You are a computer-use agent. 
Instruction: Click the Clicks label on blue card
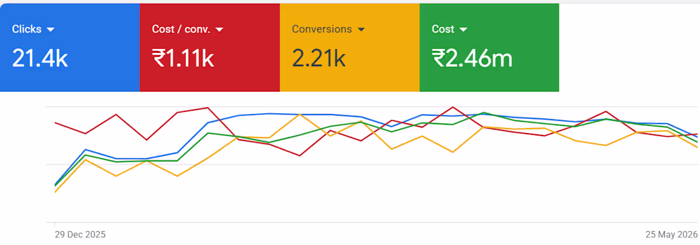pyautogui.click(x=27, y=29)
